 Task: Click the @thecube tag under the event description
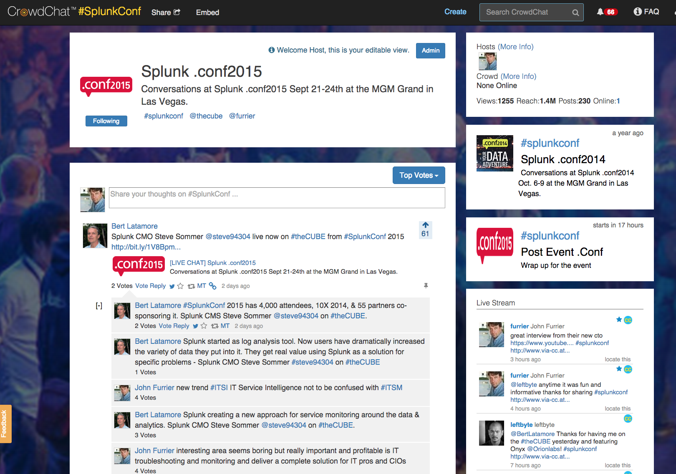(206, 116)
